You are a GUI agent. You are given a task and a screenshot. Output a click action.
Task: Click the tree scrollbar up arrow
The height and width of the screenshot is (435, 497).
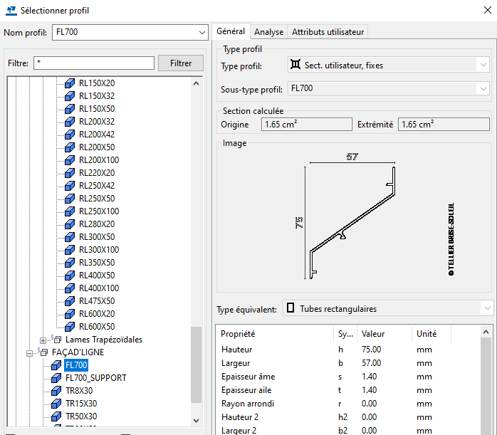197,83
